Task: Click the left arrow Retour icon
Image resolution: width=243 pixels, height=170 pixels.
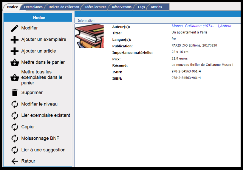Action: point(15,161)
